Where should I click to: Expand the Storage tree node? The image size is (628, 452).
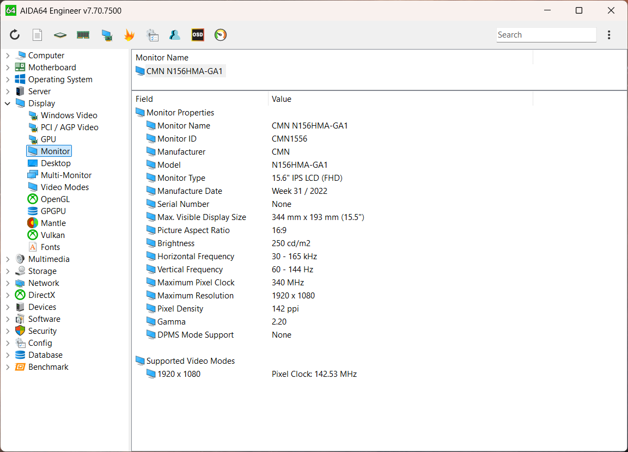(x=8, y=271)
